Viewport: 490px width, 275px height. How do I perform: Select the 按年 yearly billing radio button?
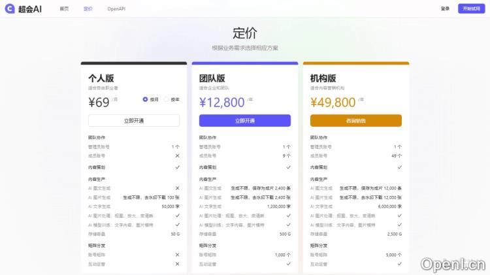167,99
